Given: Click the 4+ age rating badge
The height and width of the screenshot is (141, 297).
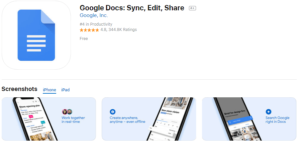Looking at the screenshot, I should [x=192, y=8].
